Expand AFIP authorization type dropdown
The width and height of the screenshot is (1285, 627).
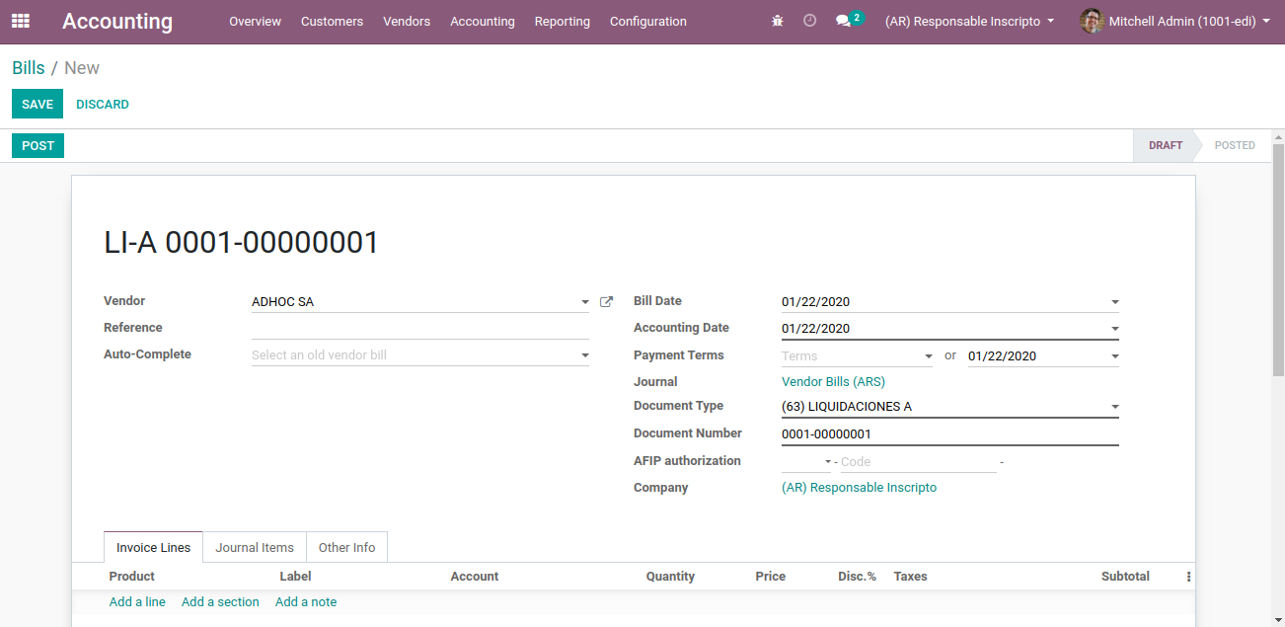click(x=827, y=462)
